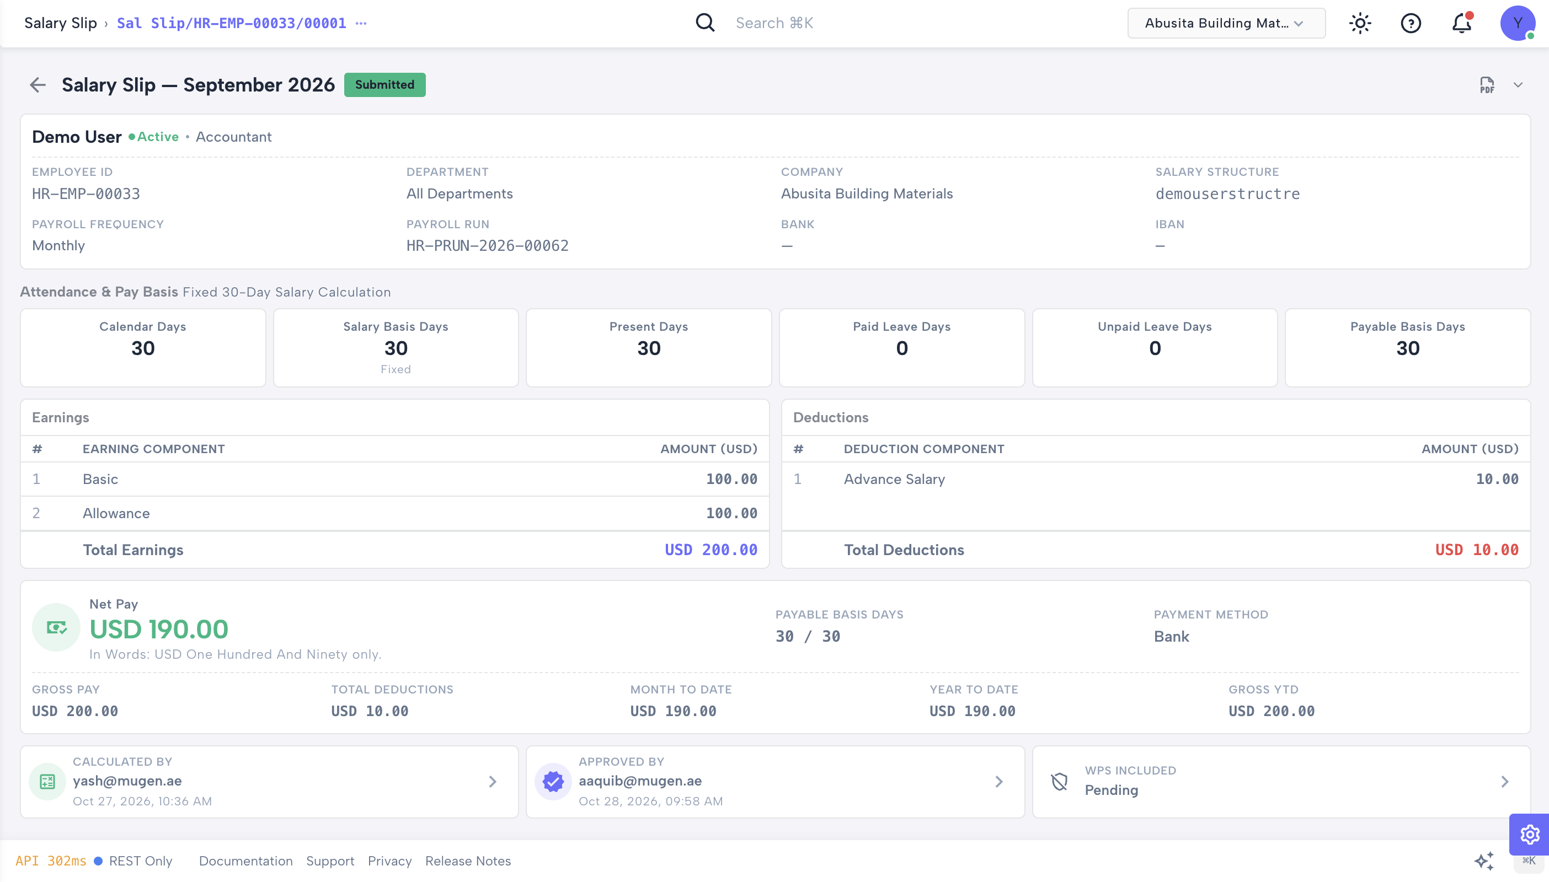Open the Support footer link

[x=330, y=861]
